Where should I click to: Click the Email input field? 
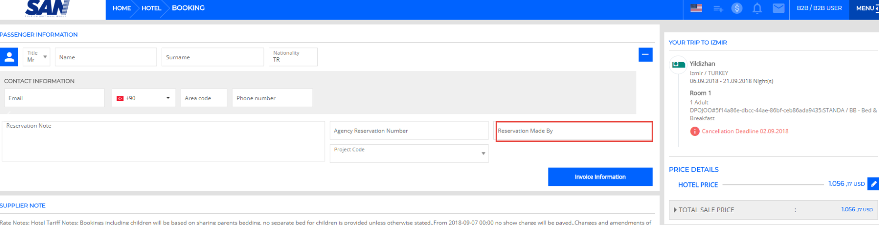pyautogui.click(x=54, y=98)
